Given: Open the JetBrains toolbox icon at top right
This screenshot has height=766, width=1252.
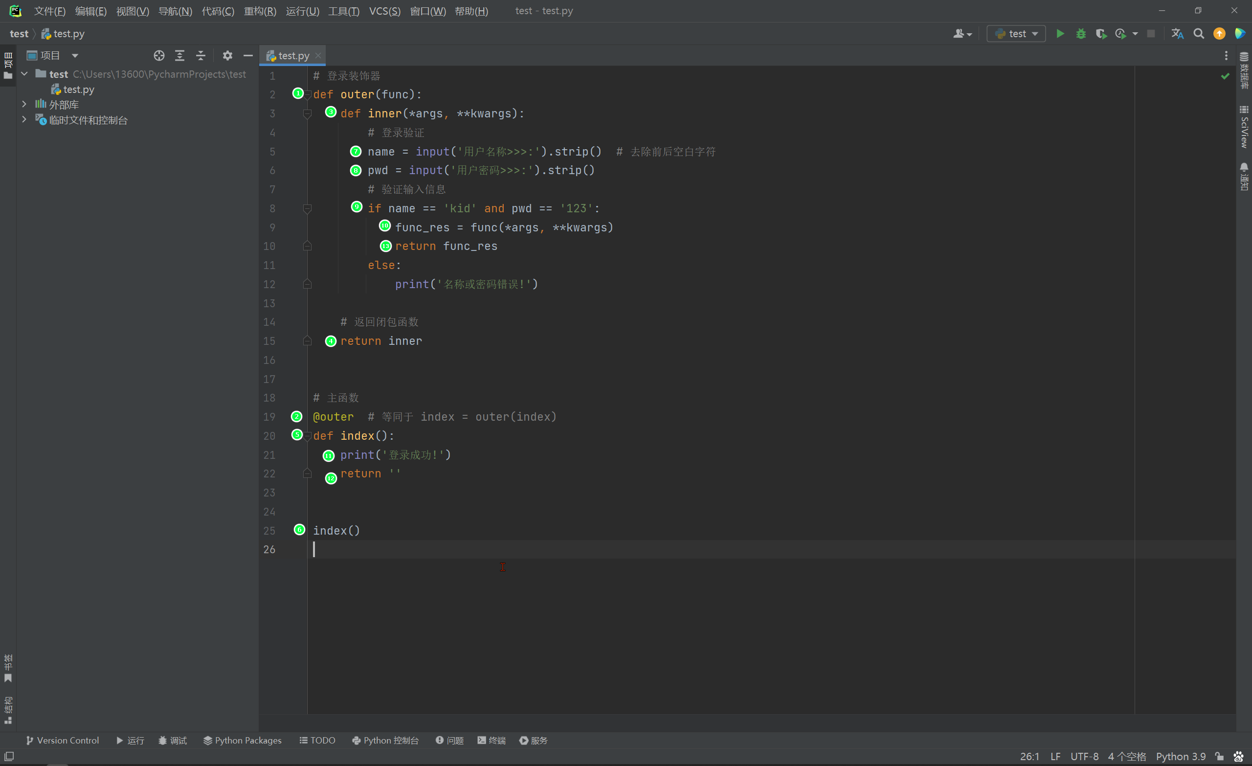Looking at the screenshot, I should (x=1240, y=34).
